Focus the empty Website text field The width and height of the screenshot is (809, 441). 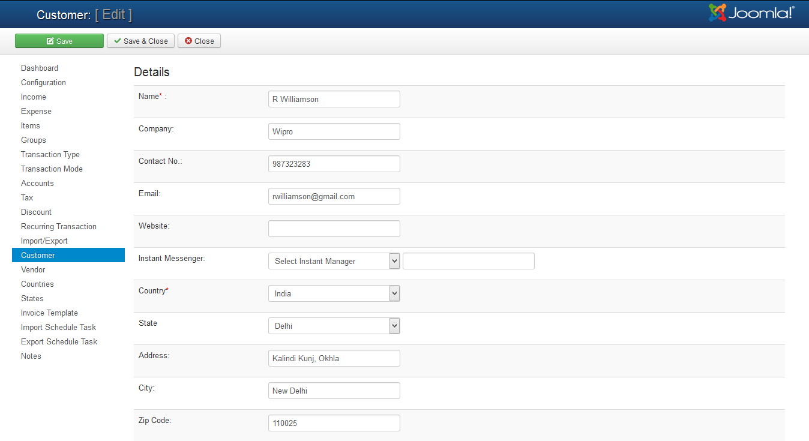coord(334,229)
